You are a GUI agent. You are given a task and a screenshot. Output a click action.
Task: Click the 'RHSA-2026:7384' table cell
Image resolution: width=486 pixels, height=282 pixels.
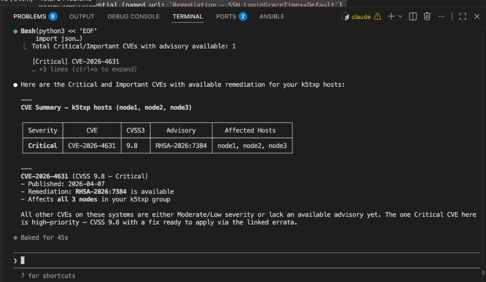click(181, 146)
